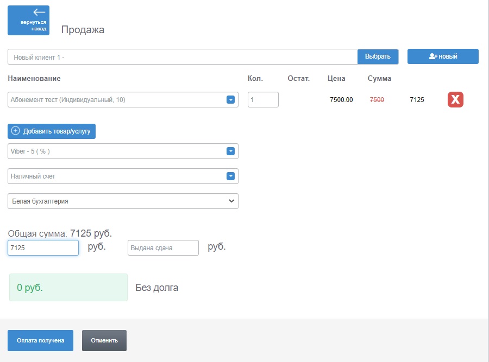This screenshot has width=489, height=362.
Task: Expand the Наличный счет dropdown arrow
Action: (x=230, y=176)
